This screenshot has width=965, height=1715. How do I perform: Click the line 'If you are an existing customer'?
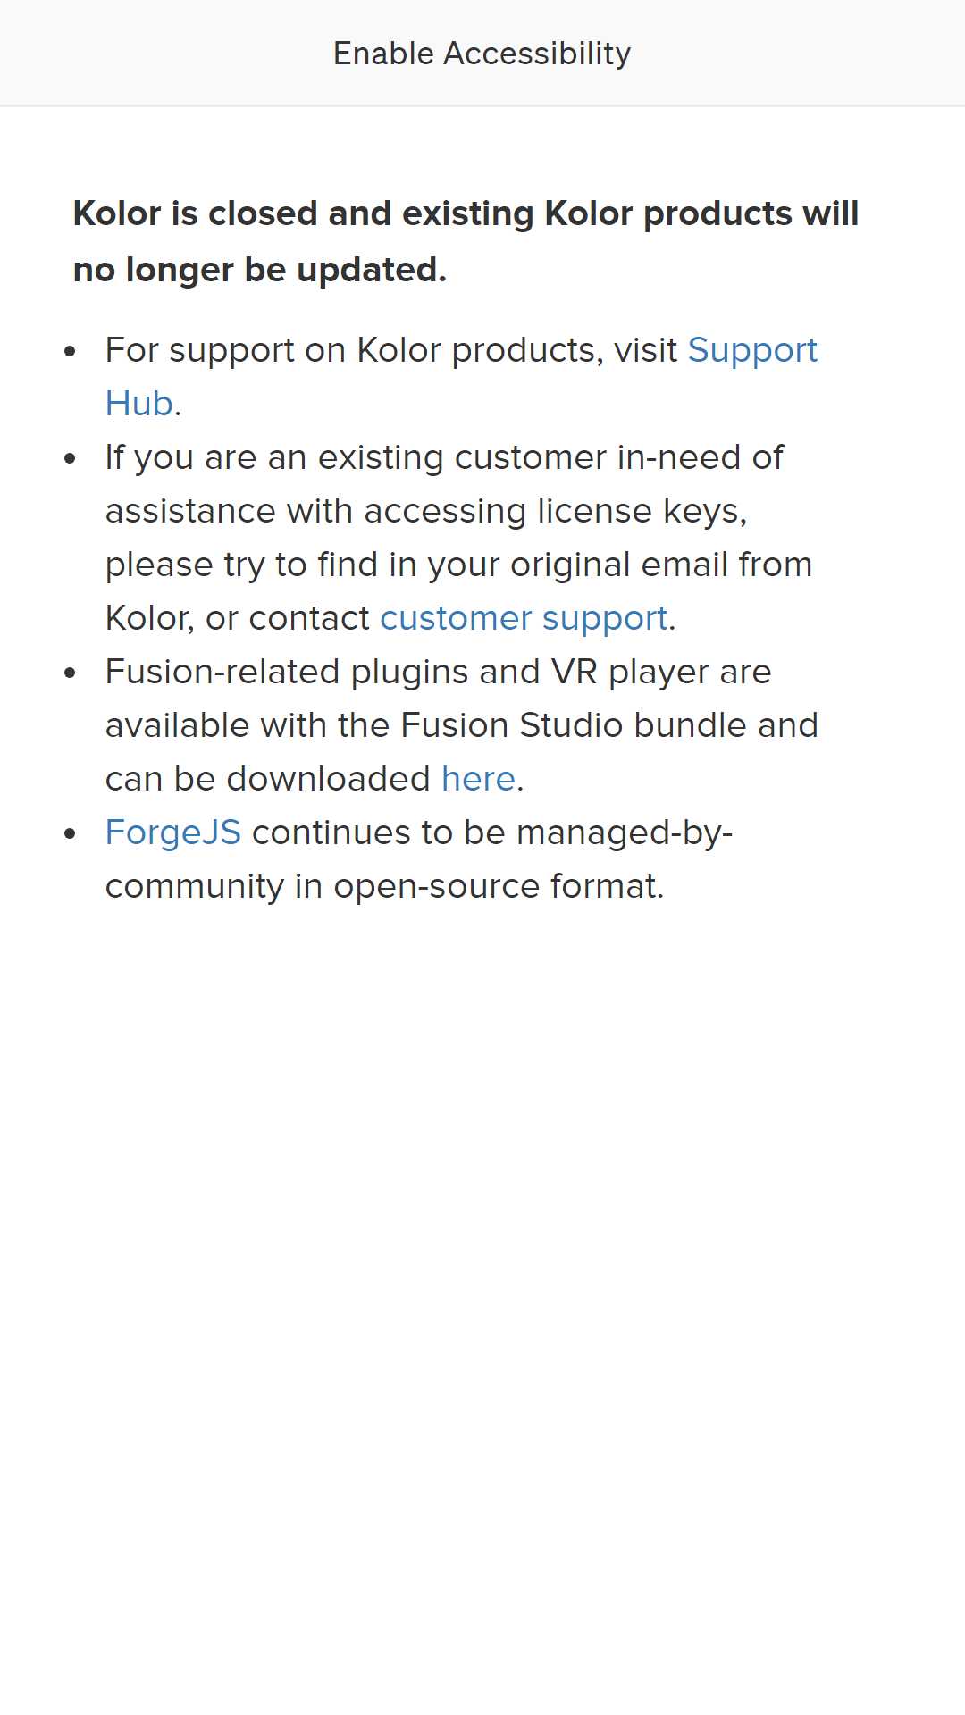(444, 457)
